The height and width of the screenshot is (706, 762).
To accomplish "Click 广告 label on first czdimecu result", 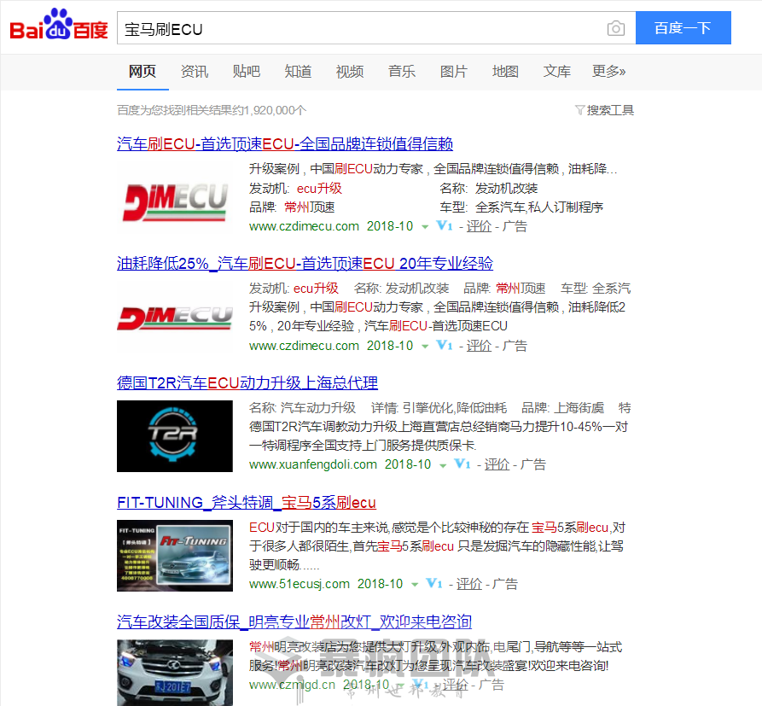I will 515,226.
